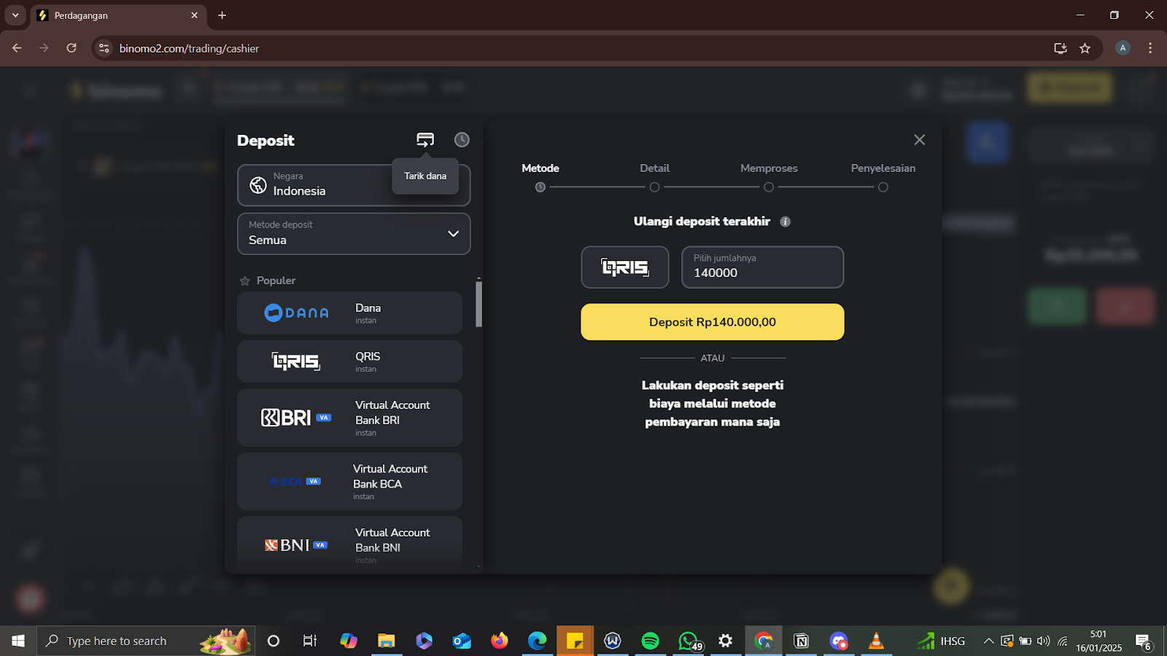Image resolution: width=1167 pixels, height=656 pixels.
Task: Open the Tarik dana withdrawal icon
Action: [x=425, y=139]
